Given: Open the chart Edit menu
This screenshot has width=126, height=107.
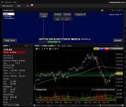Looking at the screenshot, I should [x=64, y=46].
